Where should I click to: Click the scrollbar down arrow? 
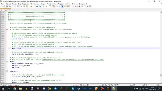(x=161, y=82)
